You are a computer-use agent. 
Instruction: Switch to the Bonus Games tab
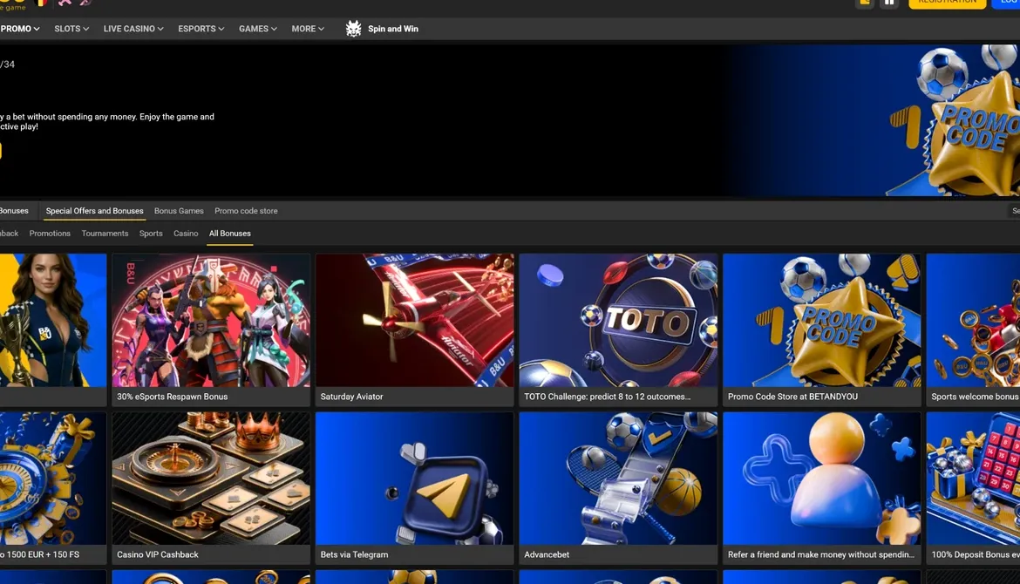(179, 211)
